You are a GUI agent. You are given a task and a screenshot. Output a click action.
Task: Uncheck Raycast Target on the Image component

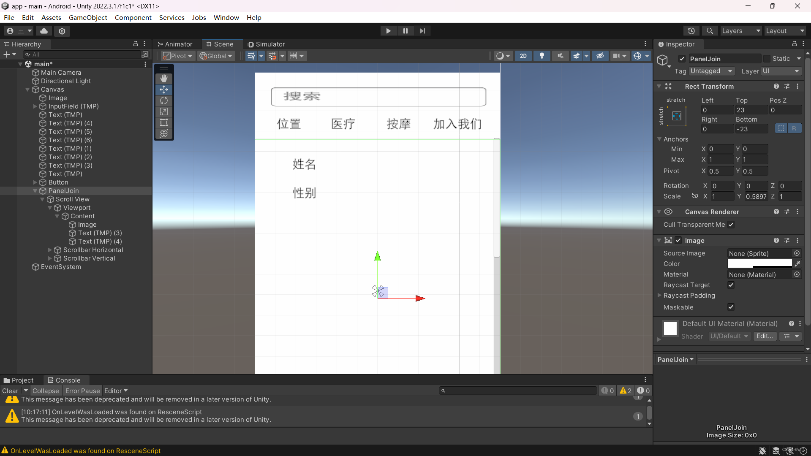coord(731,285)
